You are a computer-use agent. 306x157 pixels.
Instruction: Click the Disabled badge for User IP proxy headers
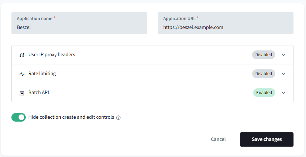coord(264,55)
